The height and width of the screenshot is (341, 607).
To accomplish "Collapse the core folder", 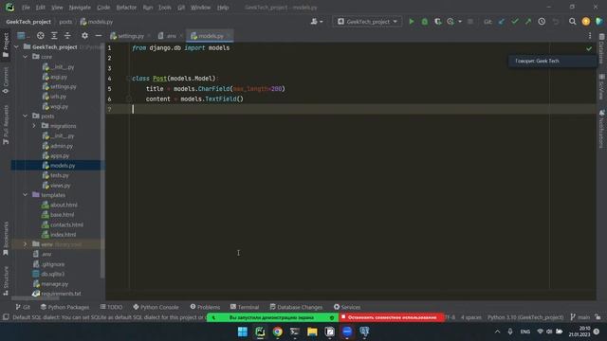I will [26, 57].
